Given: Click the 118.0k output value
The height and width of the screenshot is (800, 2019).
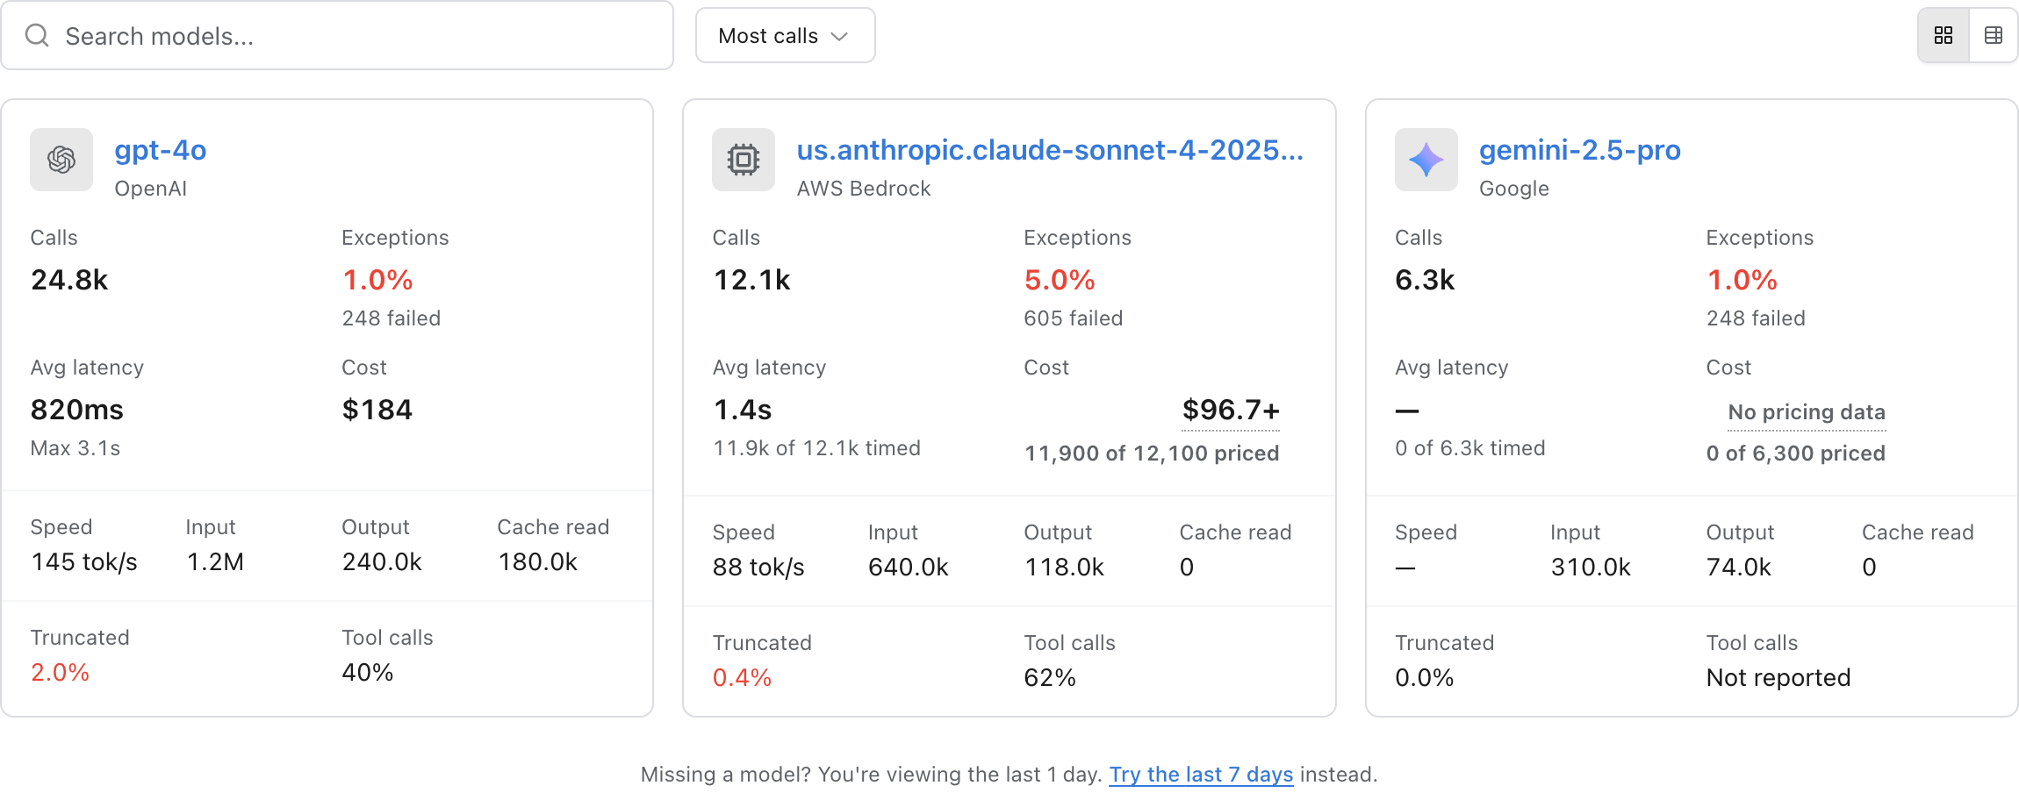Looking at the screenshot, I should tap(1064, 568).
